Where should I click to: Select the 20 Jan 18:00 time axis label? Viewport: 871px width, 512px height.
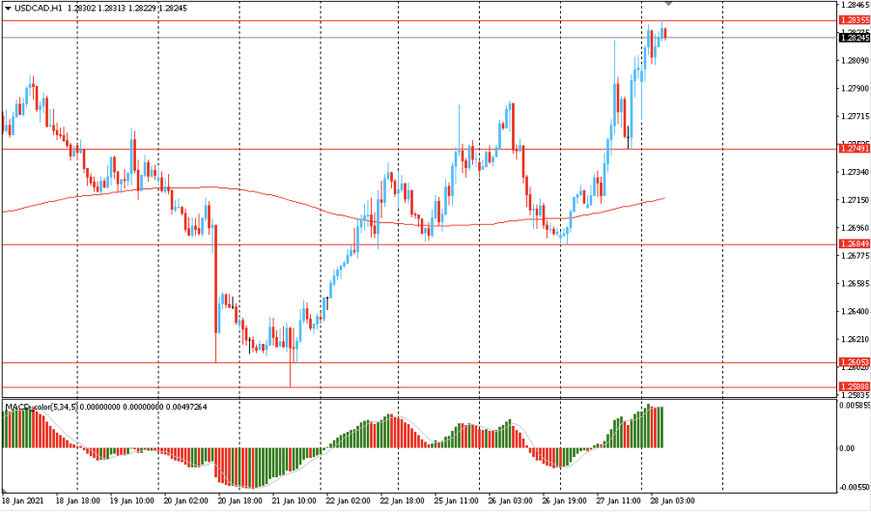point(240,502)
